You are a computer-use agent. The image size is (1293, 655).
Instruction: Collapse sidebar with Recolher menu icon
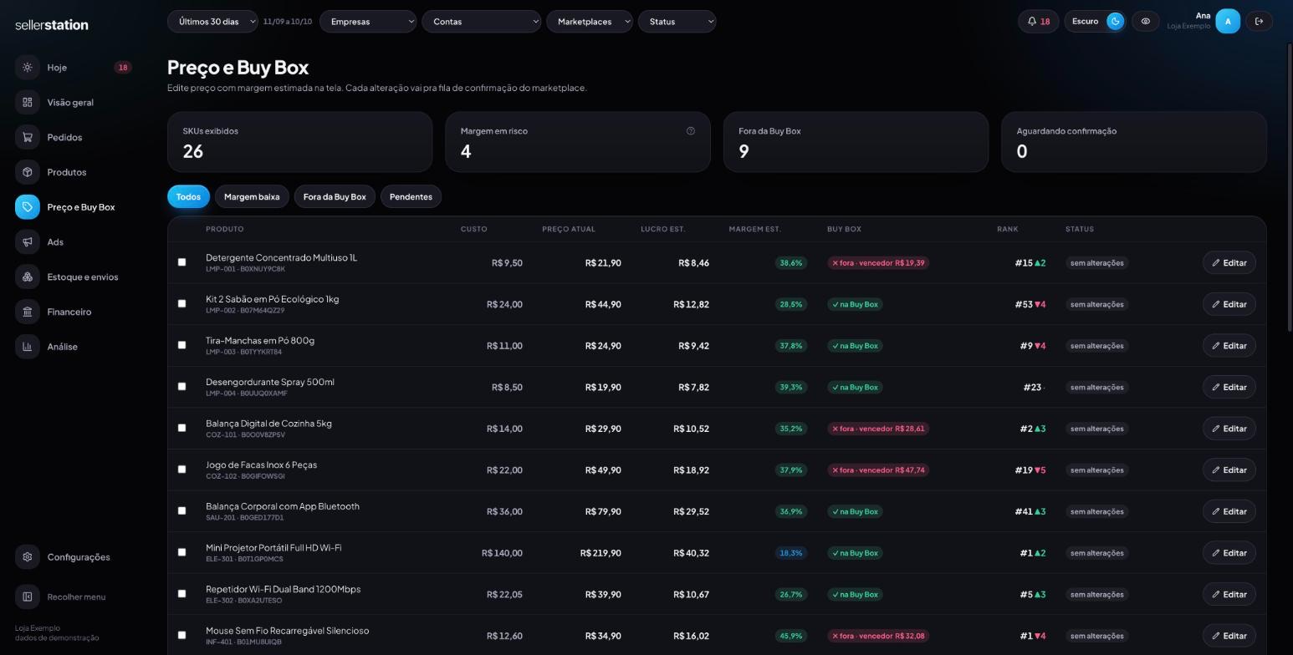[x=28, y=597]
